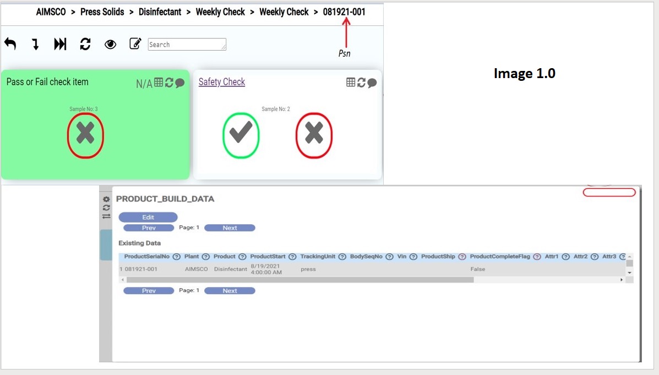Open the settings gear in PRODUCT_BUILD_DATA panel
This screenshot has width=659, height=375.
[106, 199]
